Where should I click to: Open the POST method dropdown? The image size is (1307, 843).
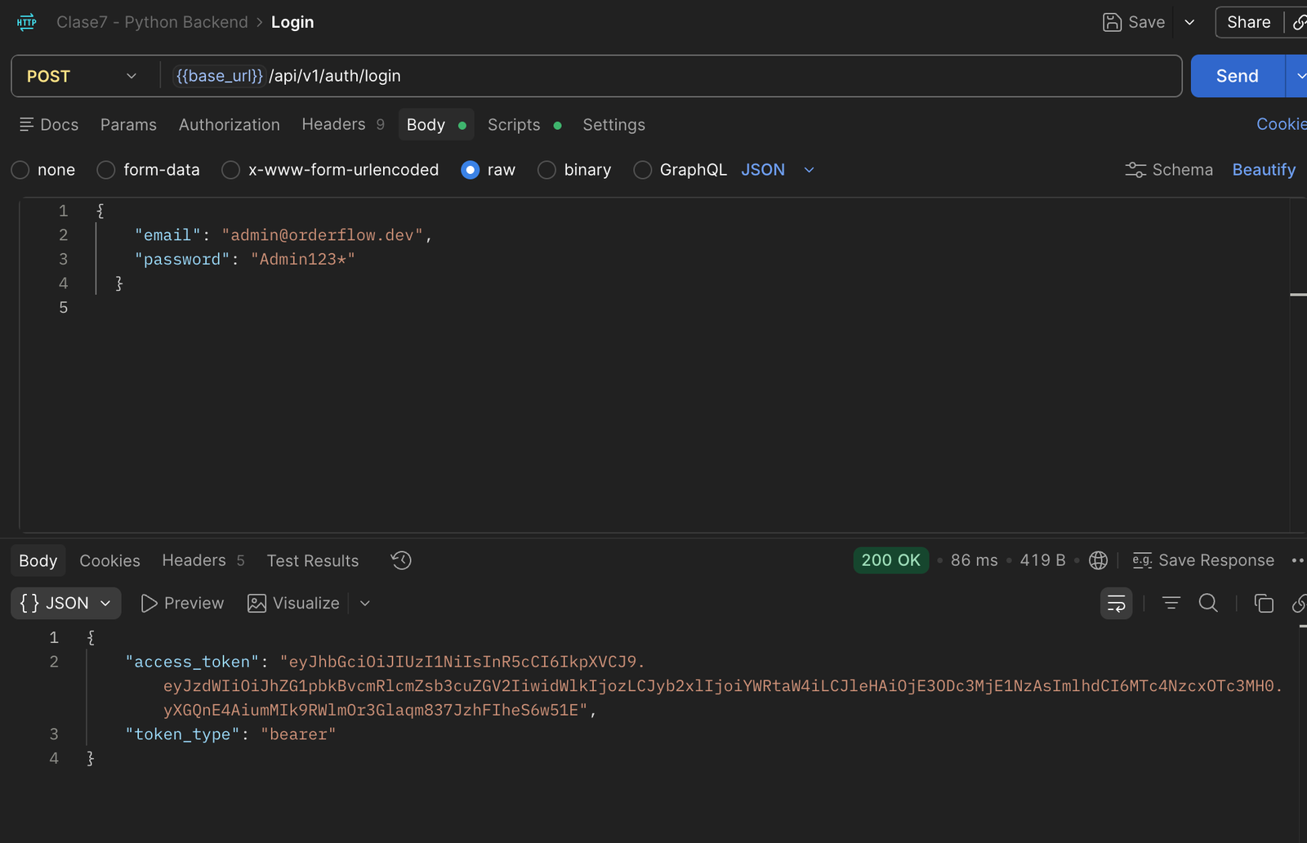coord(82,76)
